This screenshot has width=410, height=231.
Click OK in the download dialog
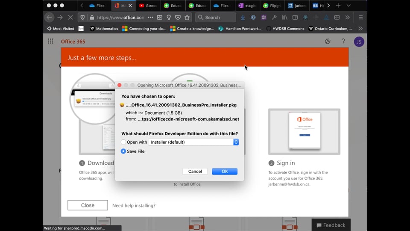[225, 171]
